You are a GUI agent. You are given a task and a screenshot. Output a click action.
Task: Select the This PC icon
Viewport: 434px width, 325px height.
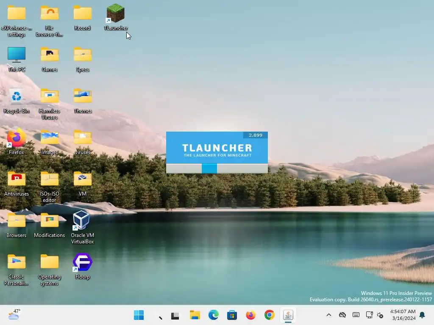17,59
